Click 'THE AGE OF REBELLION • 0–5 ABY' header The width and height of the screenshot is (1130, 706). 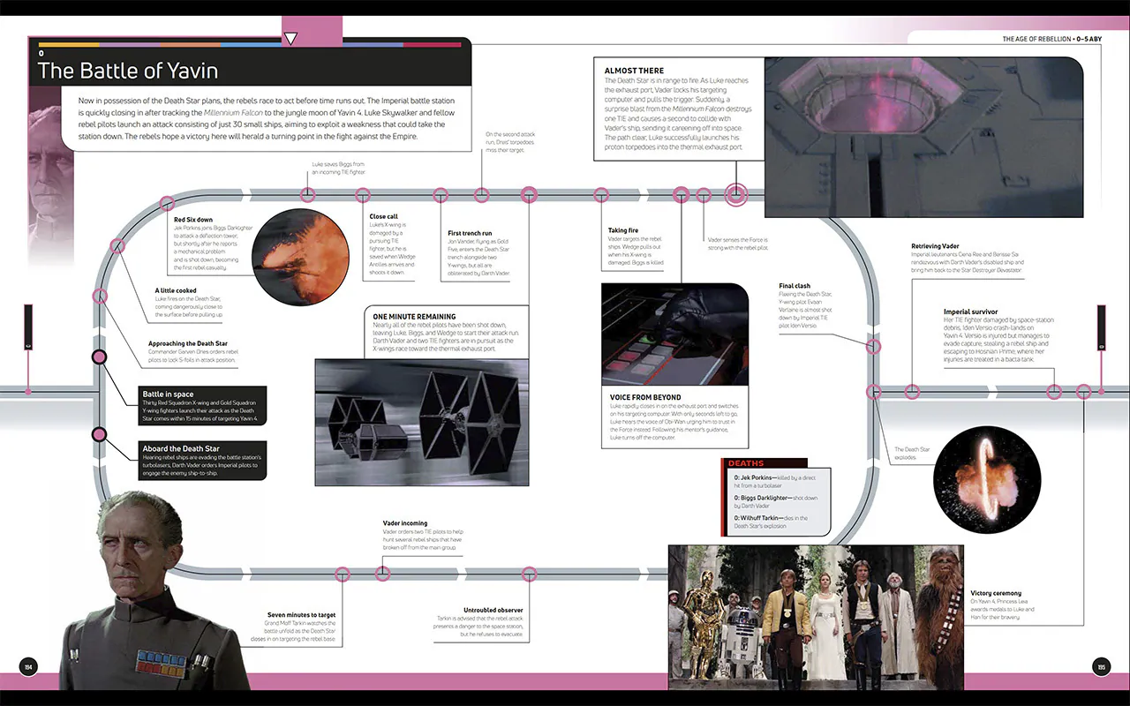(1051, 40)
